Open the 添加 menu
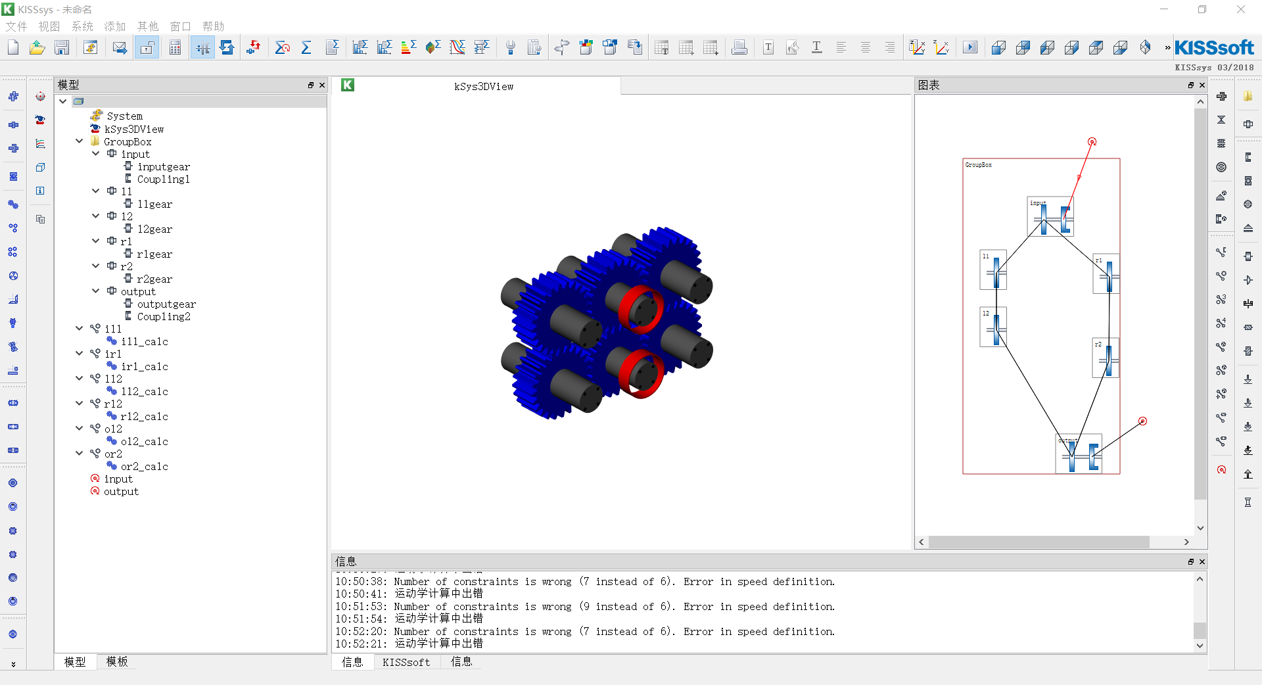This screenshot has height=685, width=1262. (115, 26)
